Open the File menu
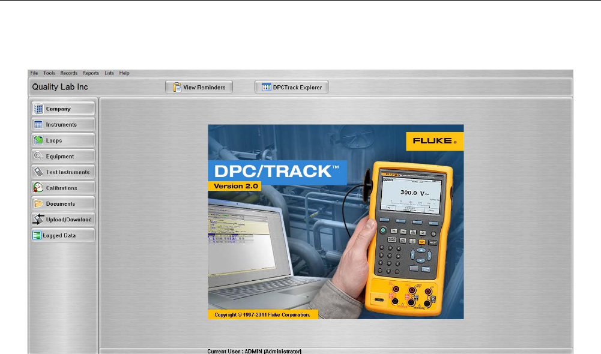Screen dimensions: 601x354 click(x=34, y=73)
